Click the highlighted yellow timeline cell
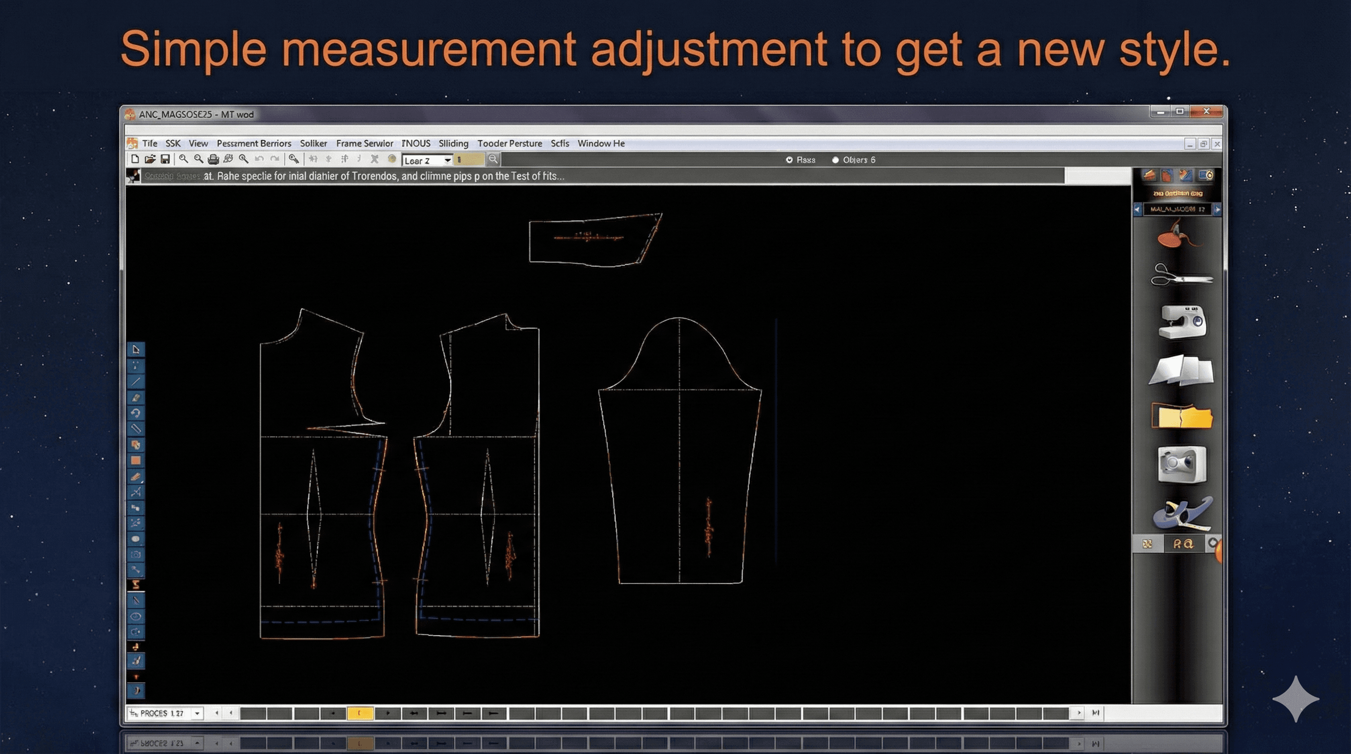This screenshot has width=1351, height=754. coord(360,713)
